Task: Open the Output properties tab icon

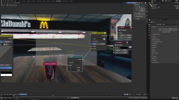Action: tap(149, 27)
